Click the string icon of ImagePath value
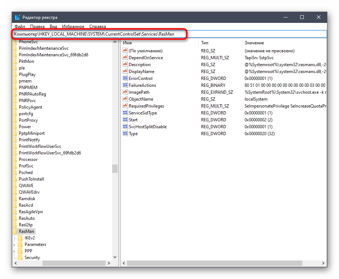The height and width of the screenshot is (279, 339). [125, 92]
